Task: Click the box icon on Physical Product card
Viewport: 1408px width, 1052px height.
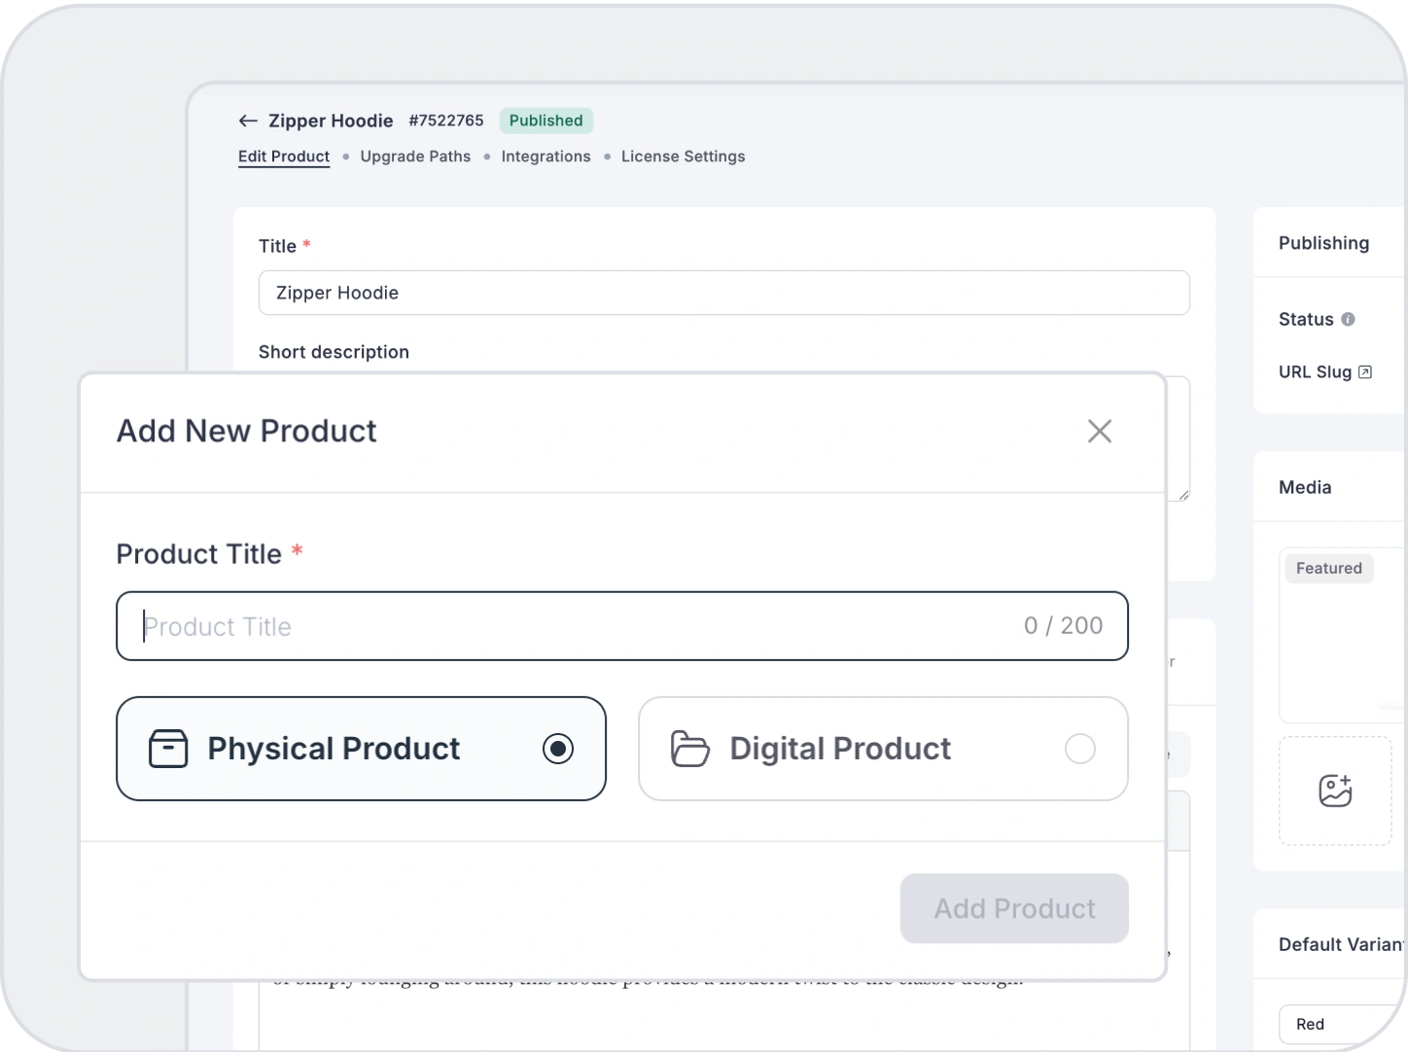Action: coord(167,749)
